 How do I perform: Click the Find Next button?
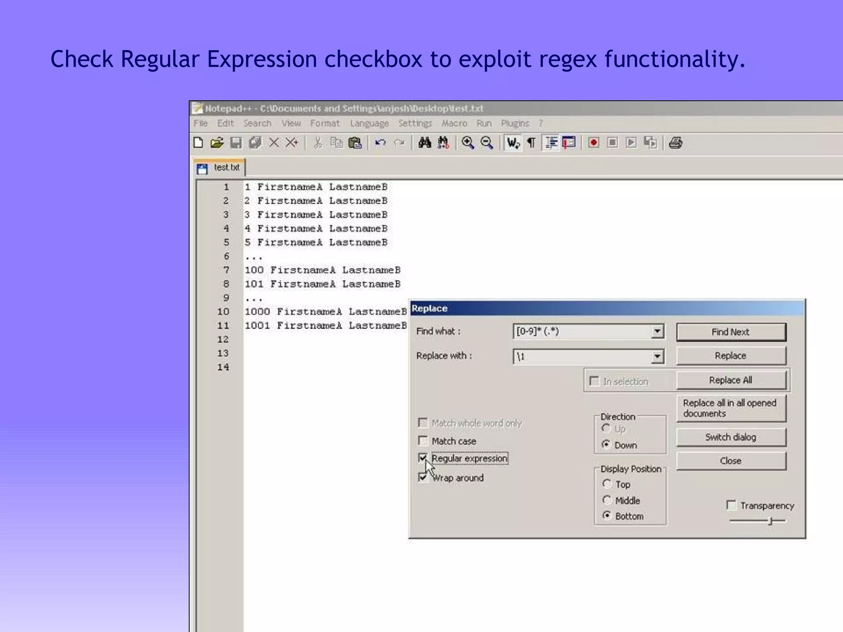click(x=731, y=332)
